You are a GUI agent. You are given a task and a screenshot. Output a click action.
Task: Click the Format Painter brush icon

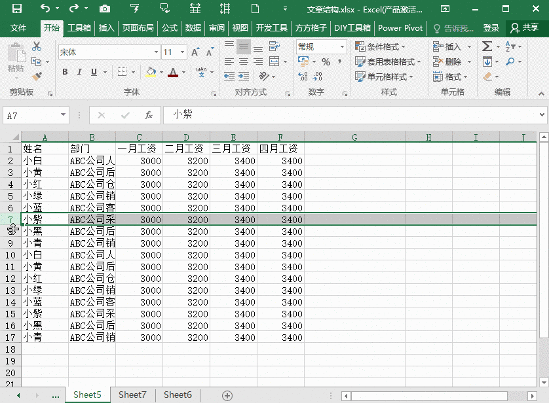pos(37,76)
